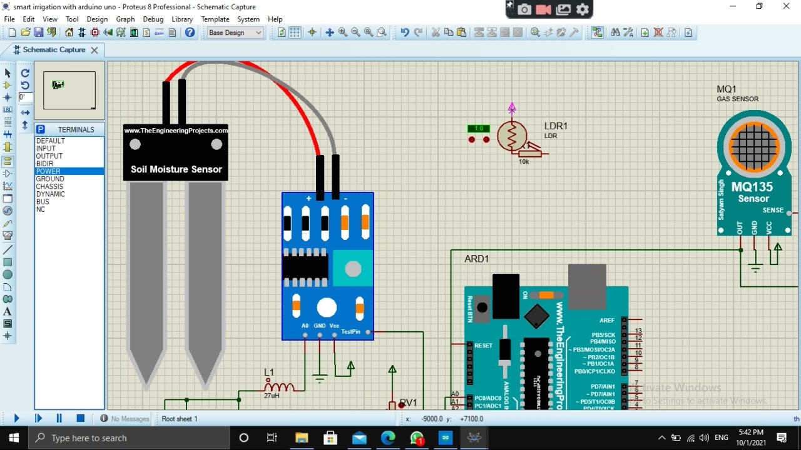Click the Zoom Out magnifier icon
801x450 pixels.
tap(355, 32)
